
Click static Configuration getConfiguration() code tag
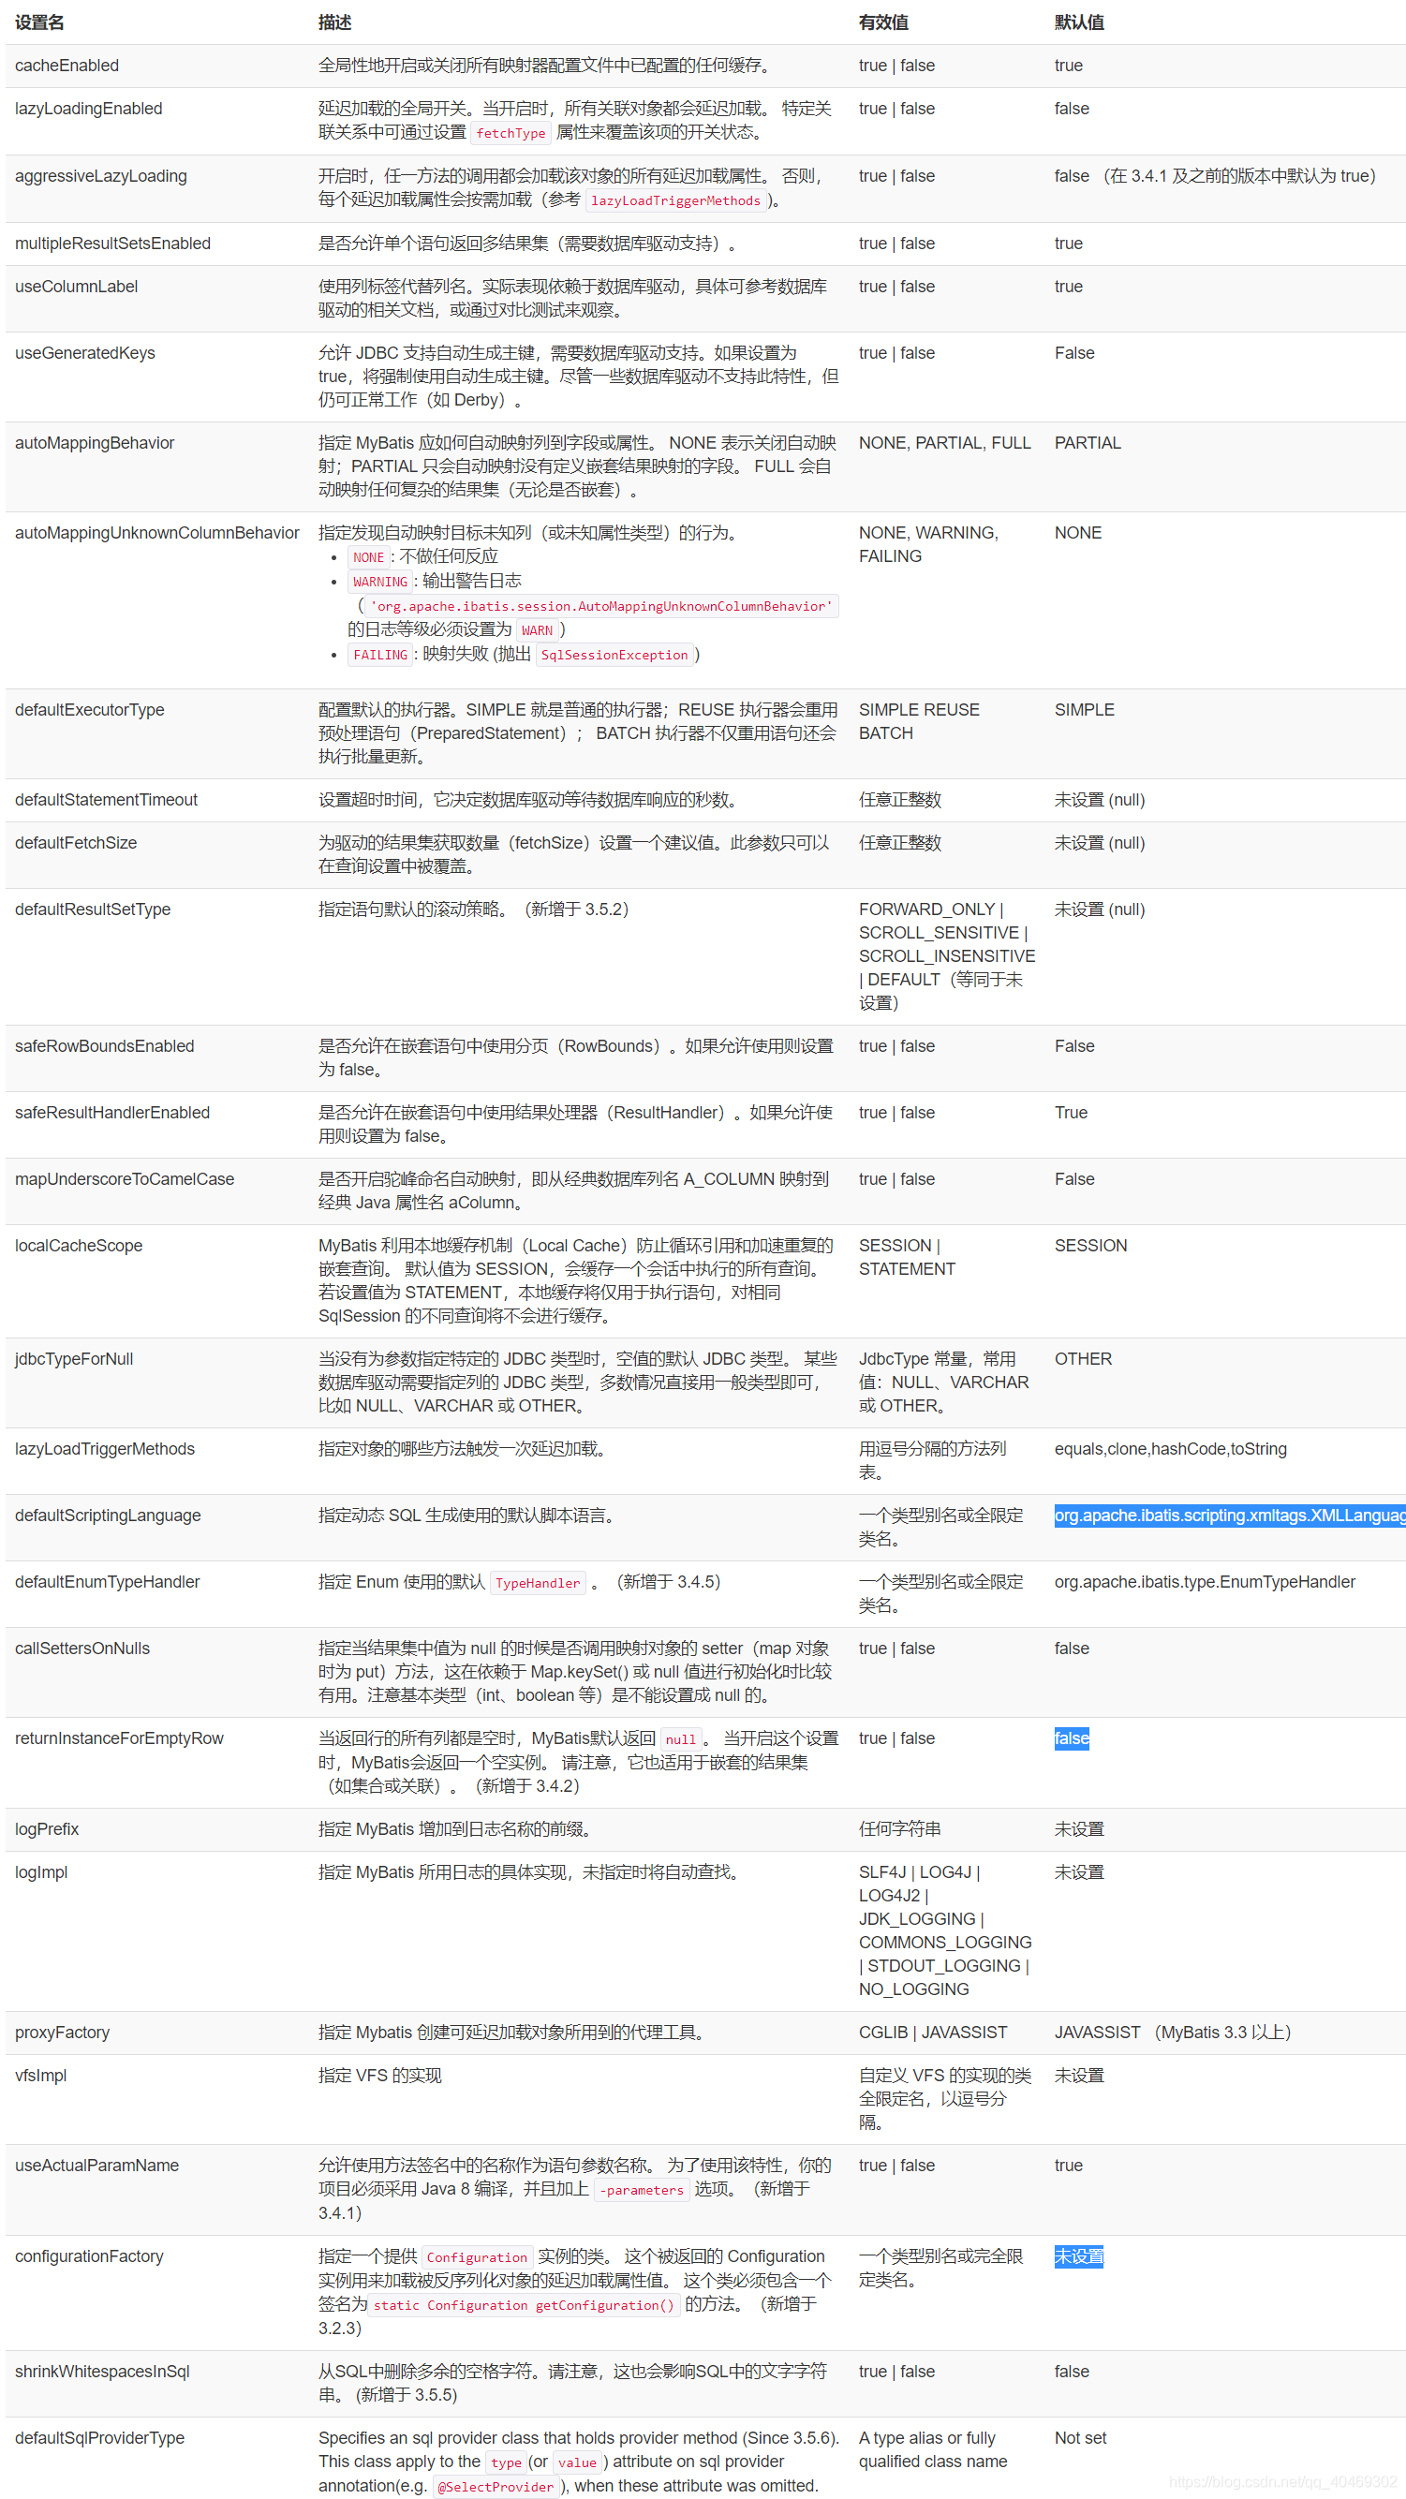pos(524,2305)
